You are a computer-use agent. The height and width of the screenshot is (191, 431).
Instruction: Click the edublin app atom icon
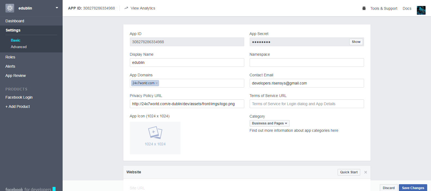click(10, 8)
